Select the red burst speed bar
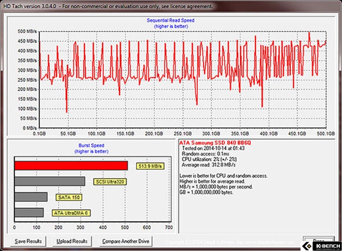Viewport: 342px width, 251px height. pos(71,166)
